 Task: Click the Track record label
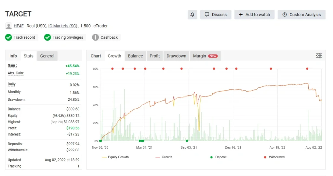click(x=24, y=37)
